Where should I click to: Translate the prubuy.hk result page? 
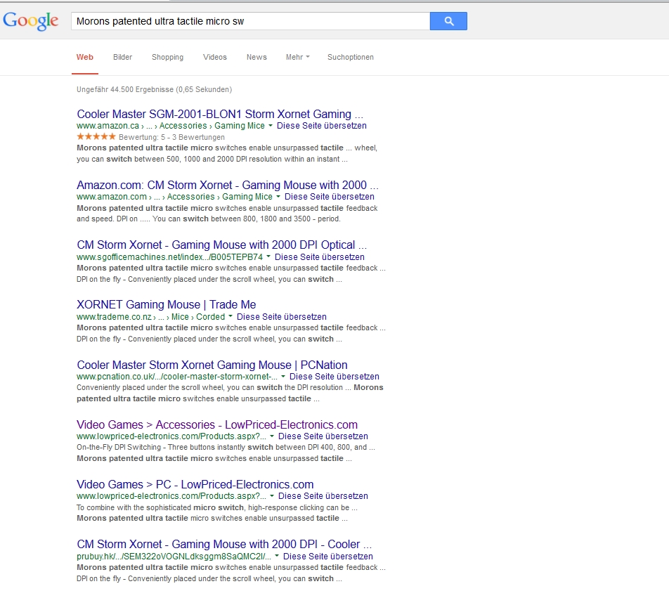point(328,557)
